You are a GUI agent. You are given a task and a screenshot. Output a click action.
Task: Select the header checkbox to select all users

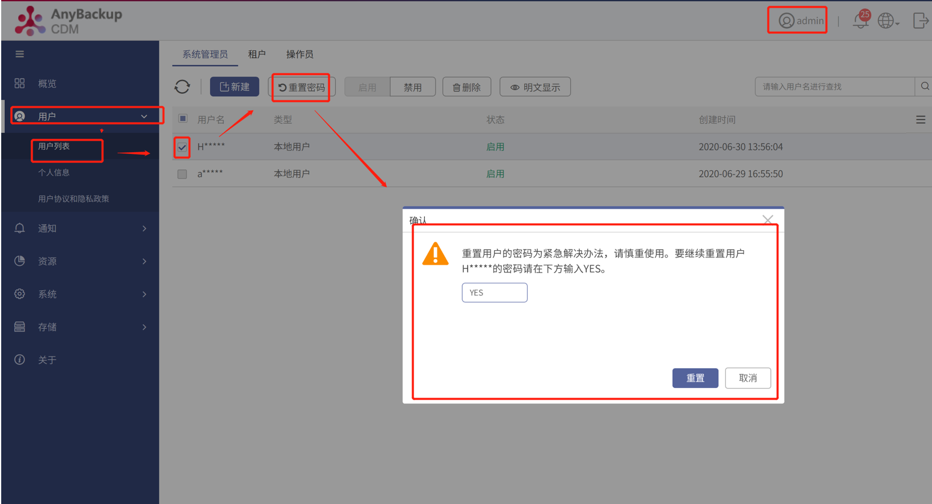point(182,119)
